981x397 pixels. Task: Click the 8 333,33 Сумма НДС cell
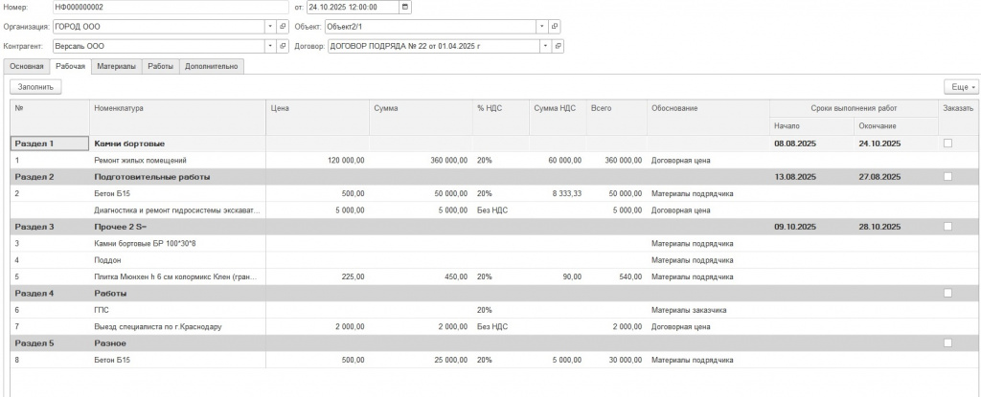tap(558, 193)
